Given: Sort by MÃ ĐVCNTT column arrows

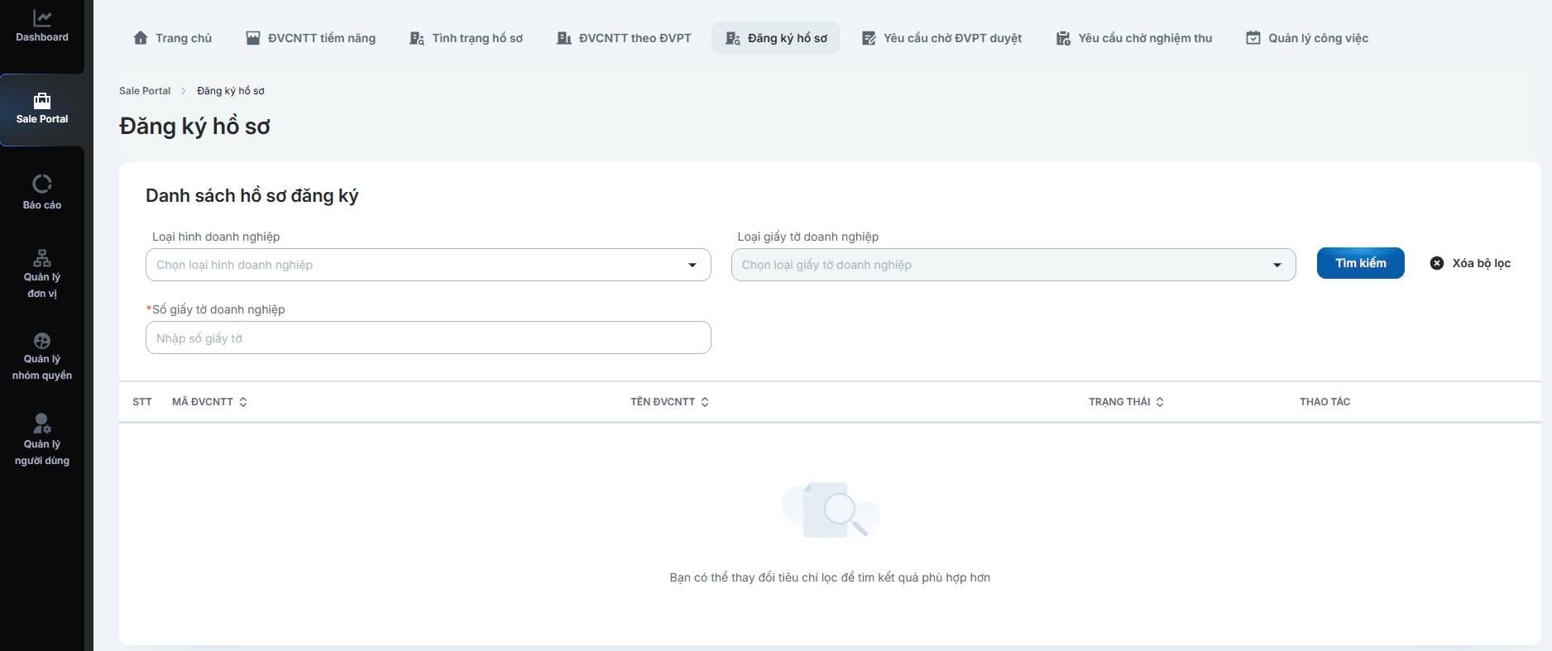Looking at the screenshot, I should click(243, 402).
